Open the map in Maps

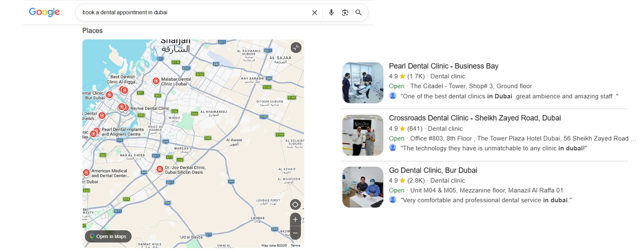pos(108,236)
